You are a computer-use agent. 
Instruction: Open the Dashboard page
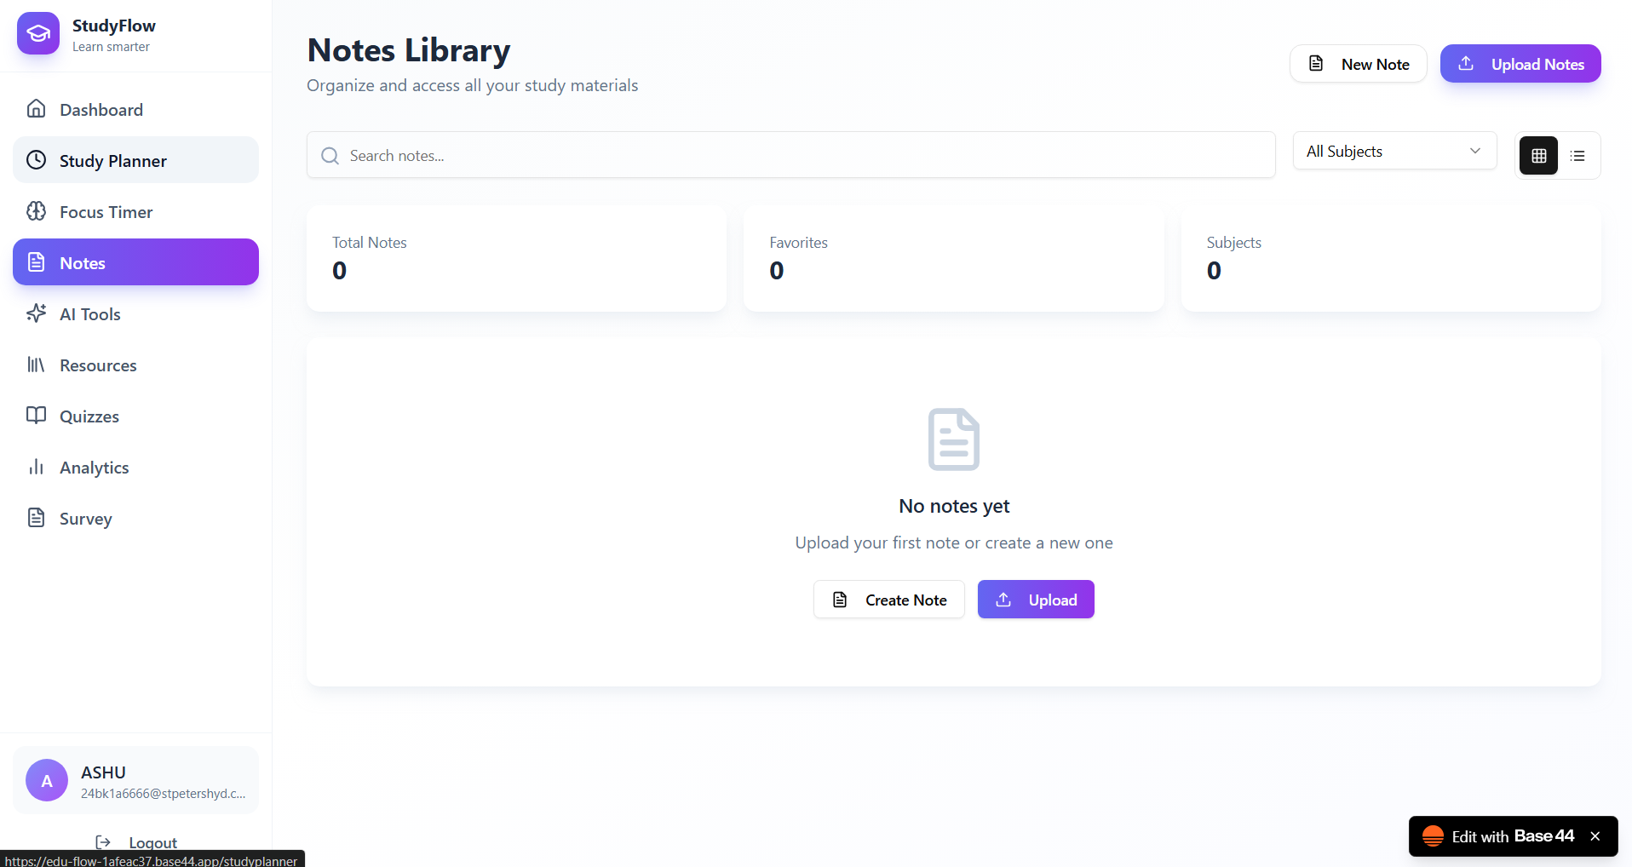[135, 109]
